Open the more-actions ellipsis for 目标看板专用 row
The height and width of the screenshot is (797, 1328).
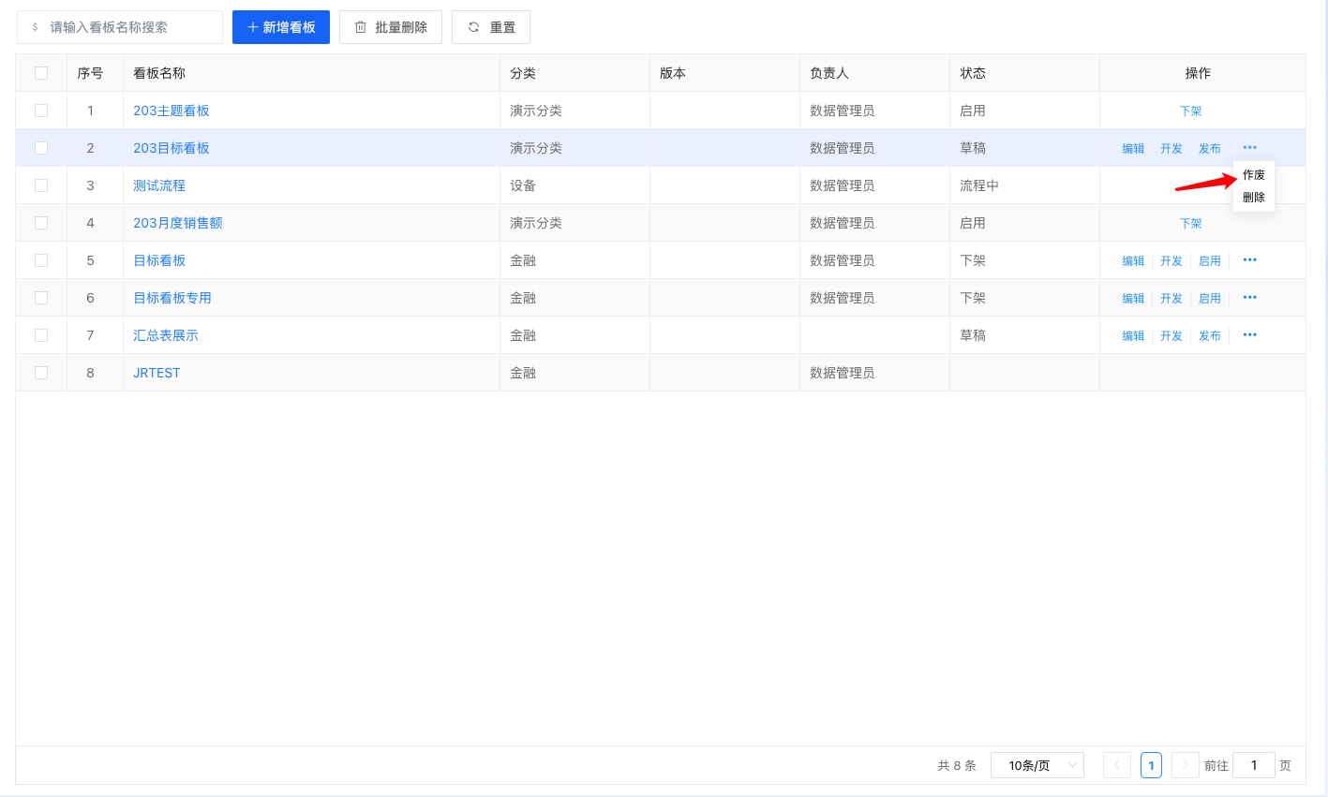tap(1249, 298)
